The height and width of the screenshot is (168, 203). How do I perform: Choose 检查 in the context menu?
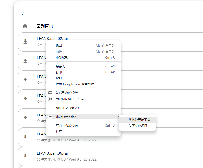point(83,132)
